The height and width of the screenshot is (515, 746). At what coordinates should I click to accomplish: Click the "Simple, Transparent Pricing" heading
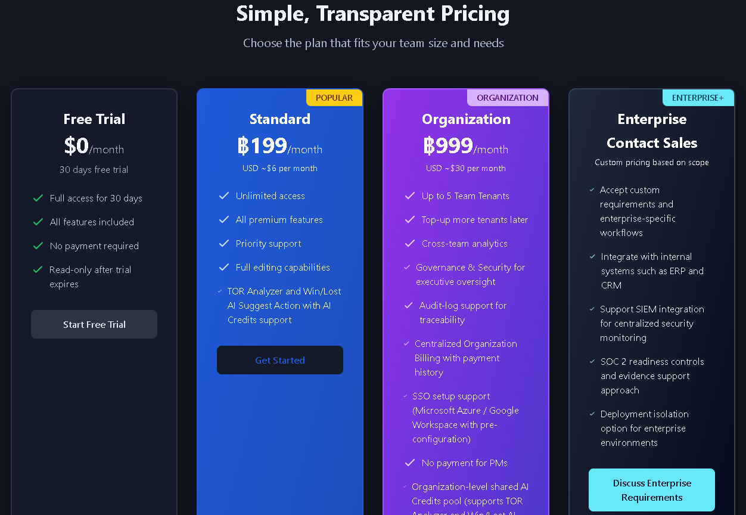click(373, 13)
